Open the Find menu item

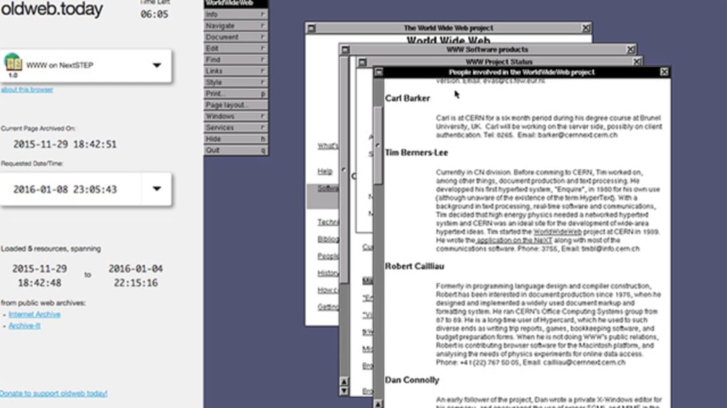point(235,59)
